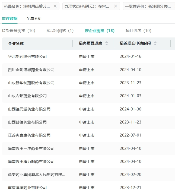
Task: Switch to 全局分析 tab
Action: tap(34, 18)
